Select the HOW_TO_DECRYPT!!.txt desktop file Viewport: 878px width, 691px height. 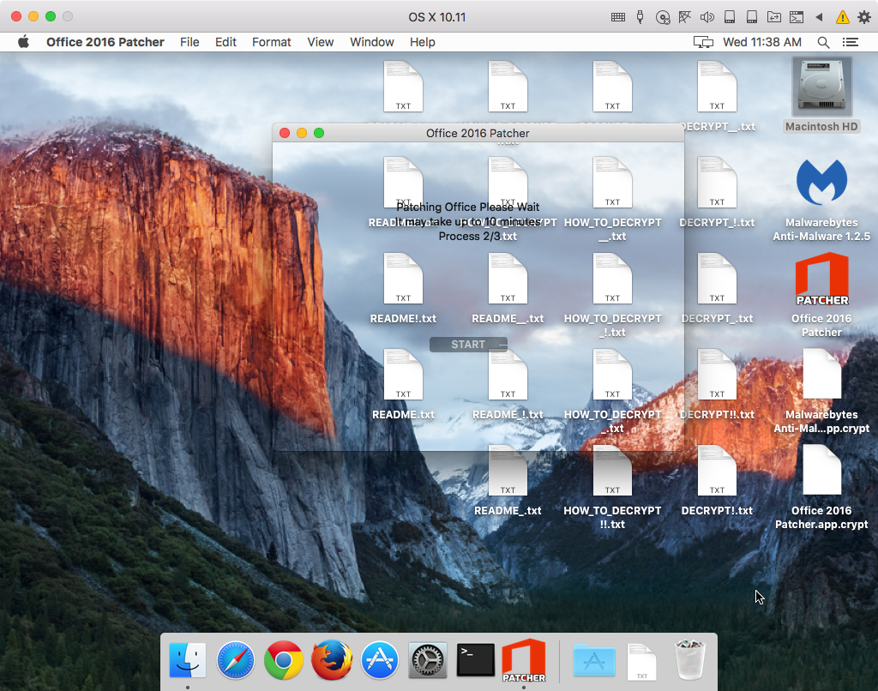tap(612, 487)
